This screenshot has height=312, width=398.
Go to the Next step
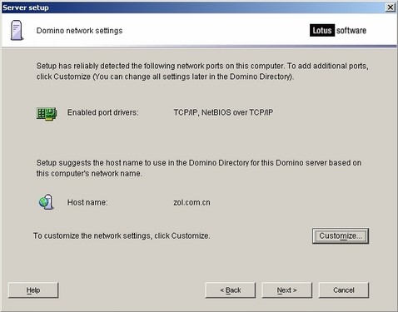click(x=286, y=290)
